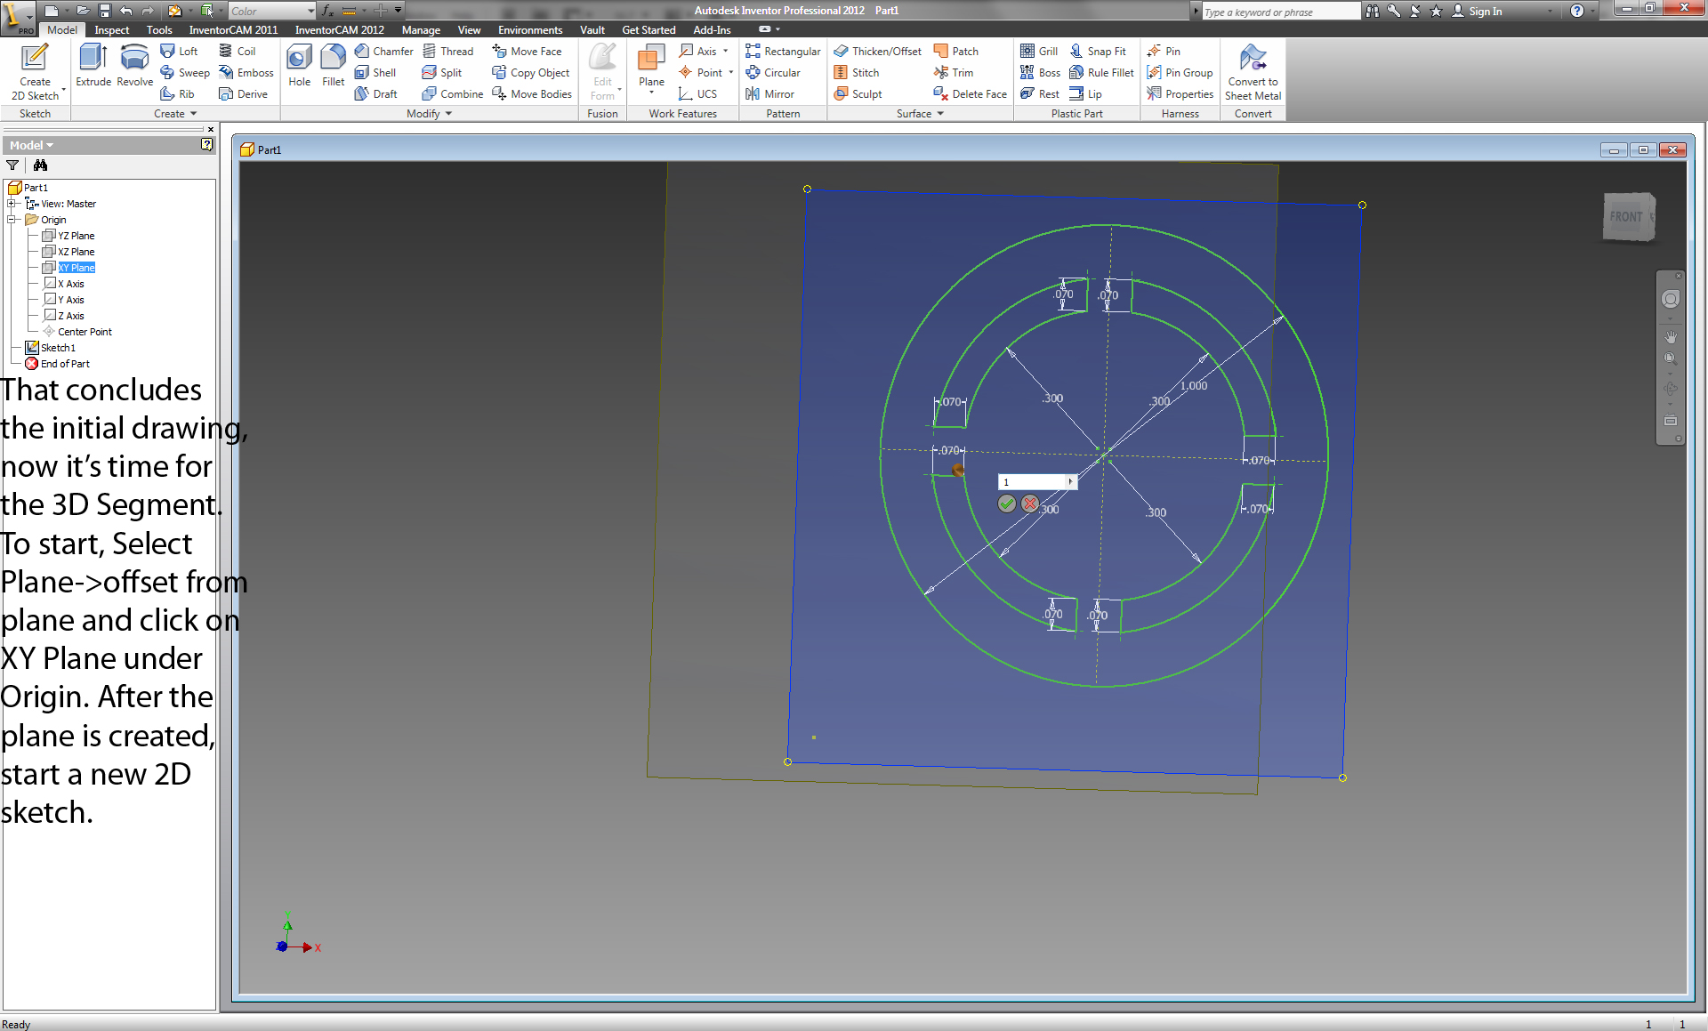Select the Thread tool

tap(447, 52)
